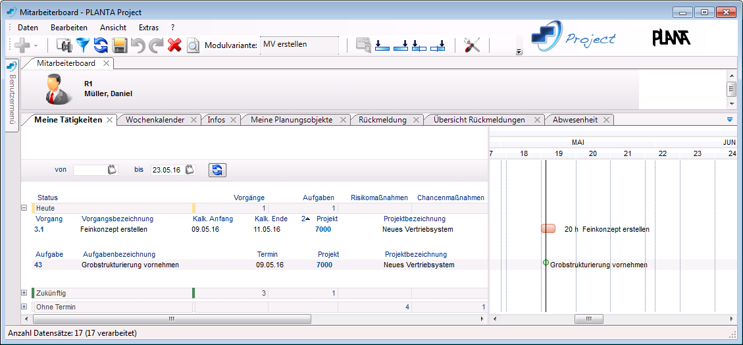Click the red X delete icon
Image resolution: width=743 pixels, height=345 pixels.
point(174,45)
